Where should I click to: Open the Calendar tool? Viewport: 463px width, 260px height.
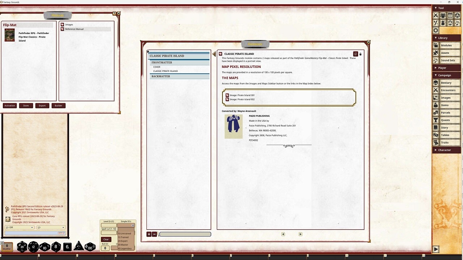(x=451, y=15)
